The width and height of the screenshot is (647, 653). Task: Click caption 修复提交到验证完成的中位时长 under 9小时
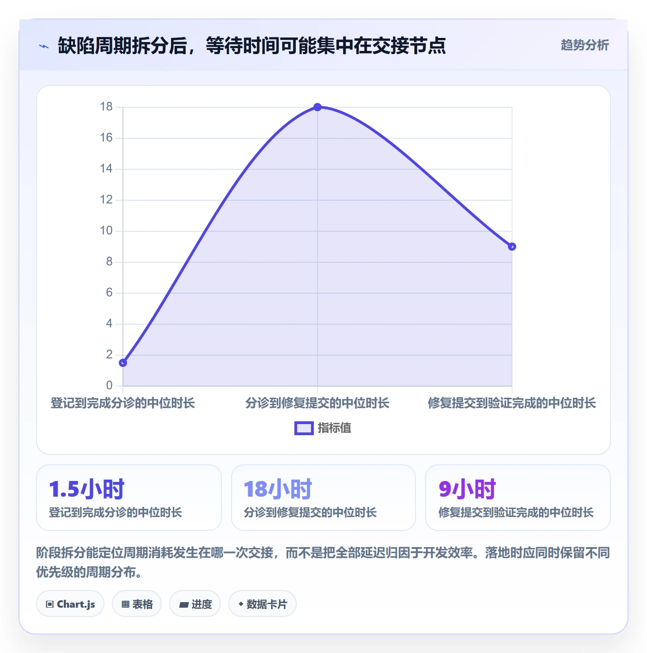pos(516,512)
